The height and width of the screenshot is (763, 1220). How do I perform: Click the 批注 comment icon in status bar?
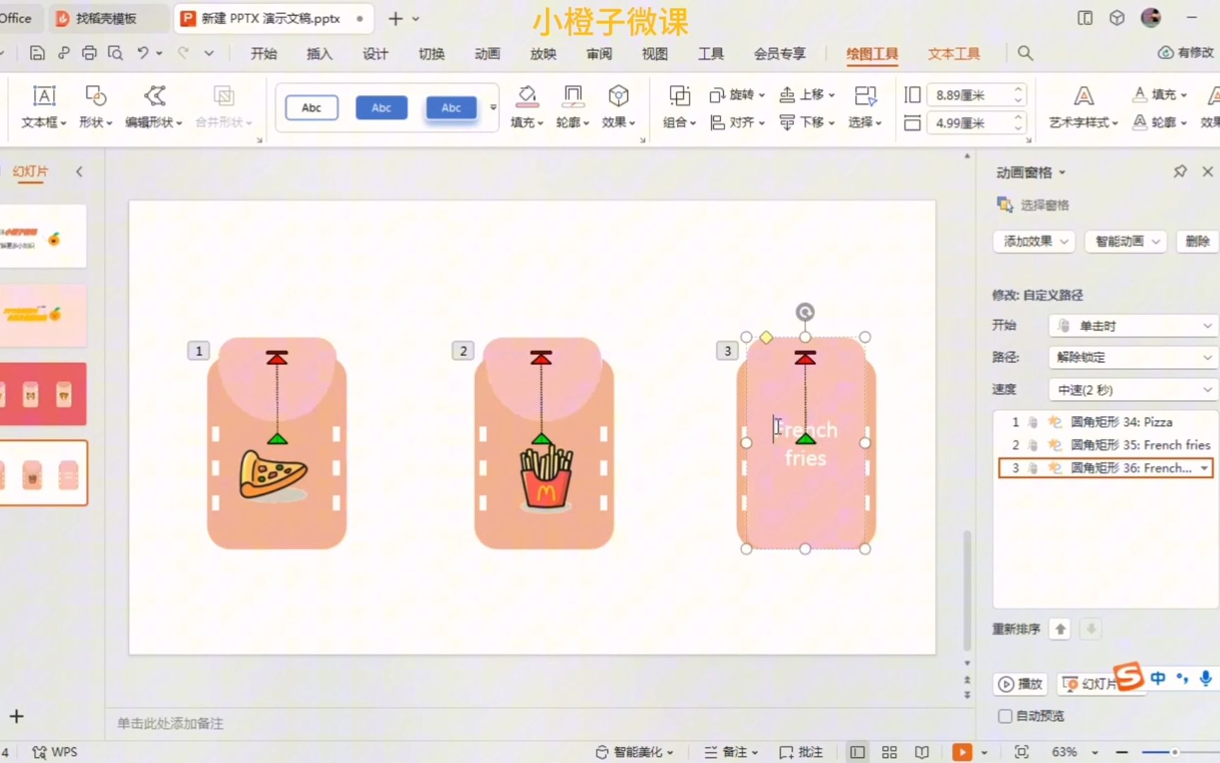click(800, 751)
